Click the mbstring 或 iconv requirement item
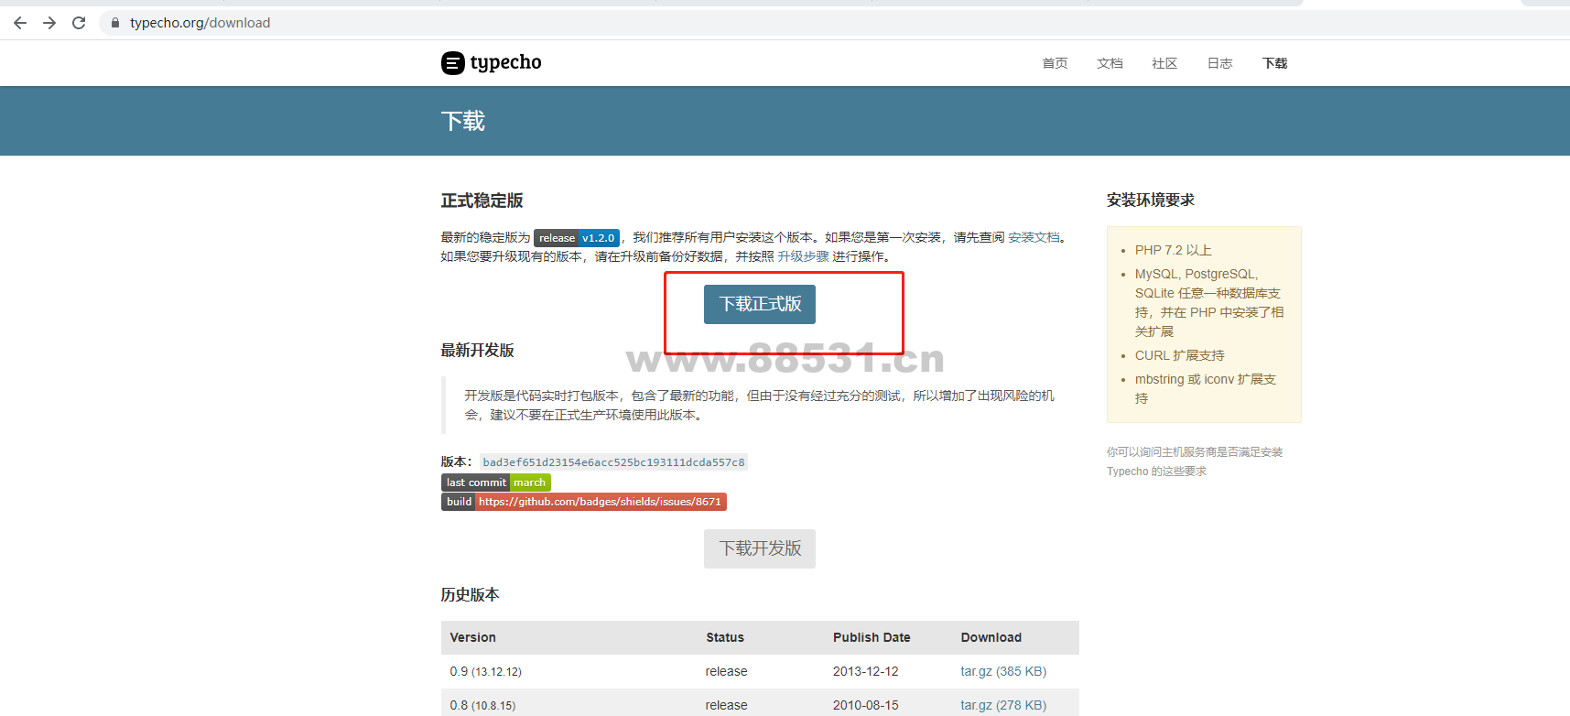This screenshot has width=1570, height=716. (1206, 388)
